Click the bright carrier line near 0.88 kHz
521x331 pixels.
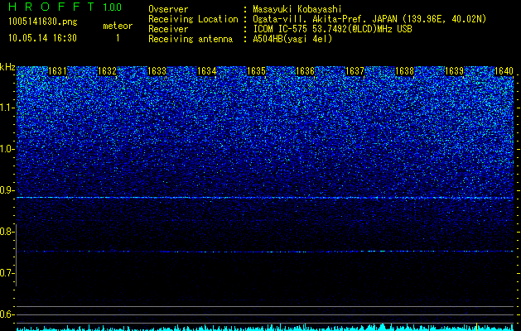click(x=265, y=198)
